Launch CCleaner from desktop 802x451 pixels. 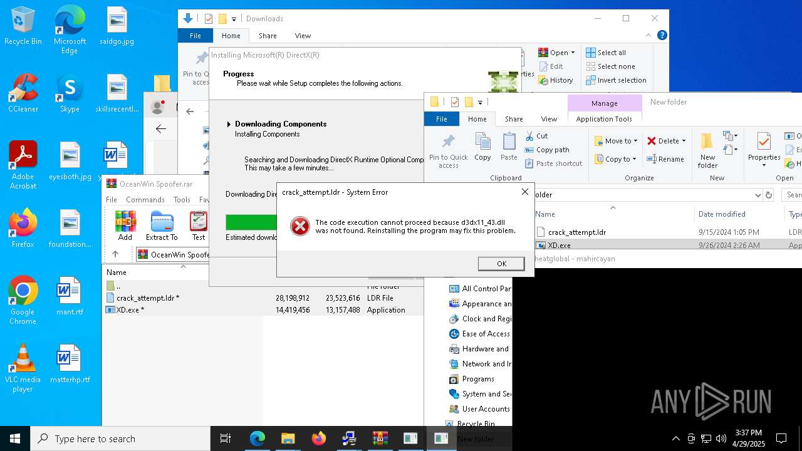pyautogui.click(x=23, y=93)
